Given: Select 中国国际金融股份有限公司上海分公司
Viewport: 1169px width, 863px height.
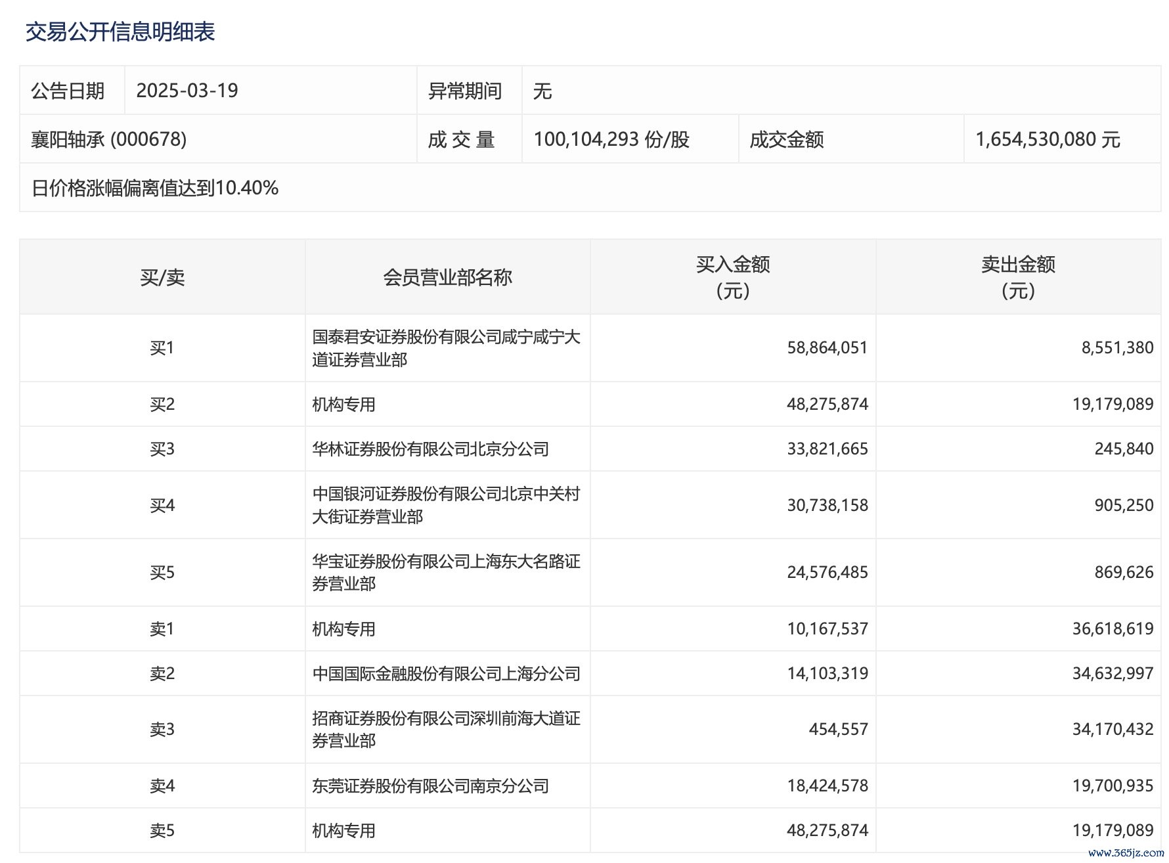Looking at the screenshot, I should pos(446,674).
